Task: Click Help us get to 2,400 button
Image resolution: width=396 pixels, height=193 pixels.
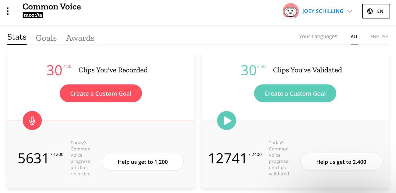Action: coord(341,162)
